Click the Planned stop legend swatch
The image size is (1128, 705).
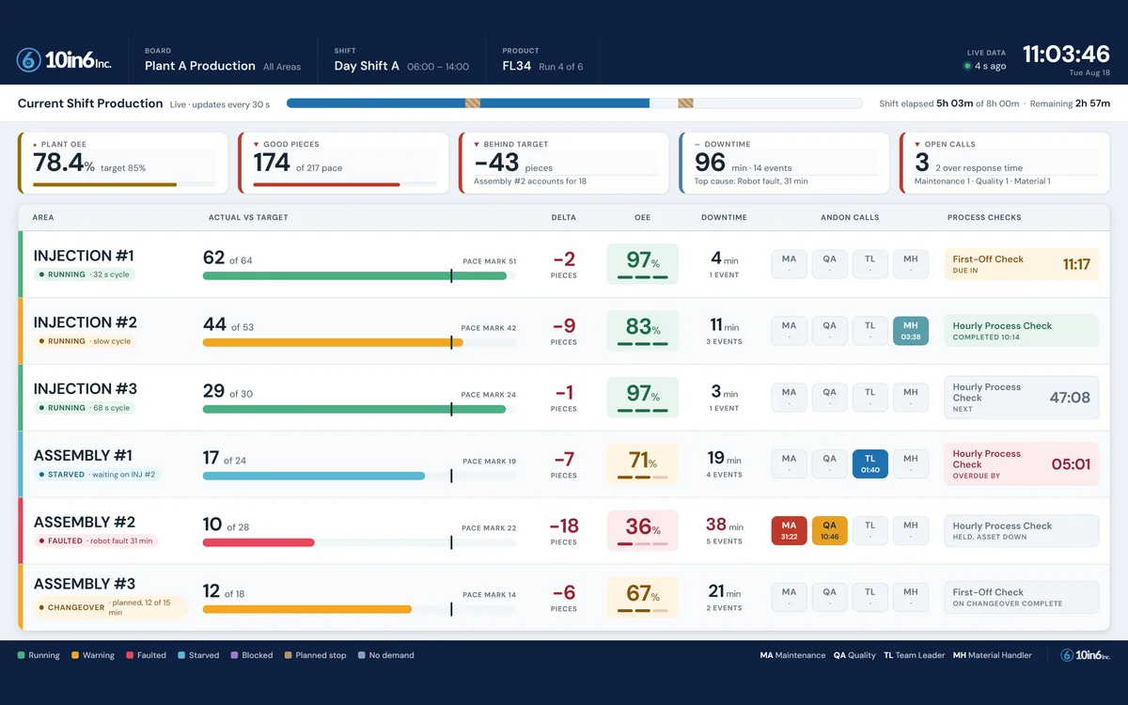pos(289,655)
